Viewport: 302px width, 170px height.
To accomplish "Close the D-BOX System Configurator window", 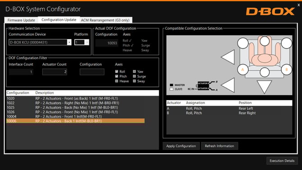I will pos(298,5).
